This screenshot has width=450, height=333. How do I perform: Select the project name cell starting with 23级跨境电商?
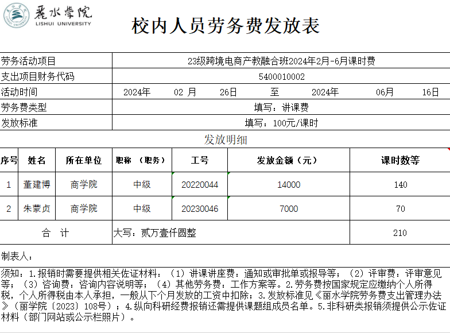(281, 61)
